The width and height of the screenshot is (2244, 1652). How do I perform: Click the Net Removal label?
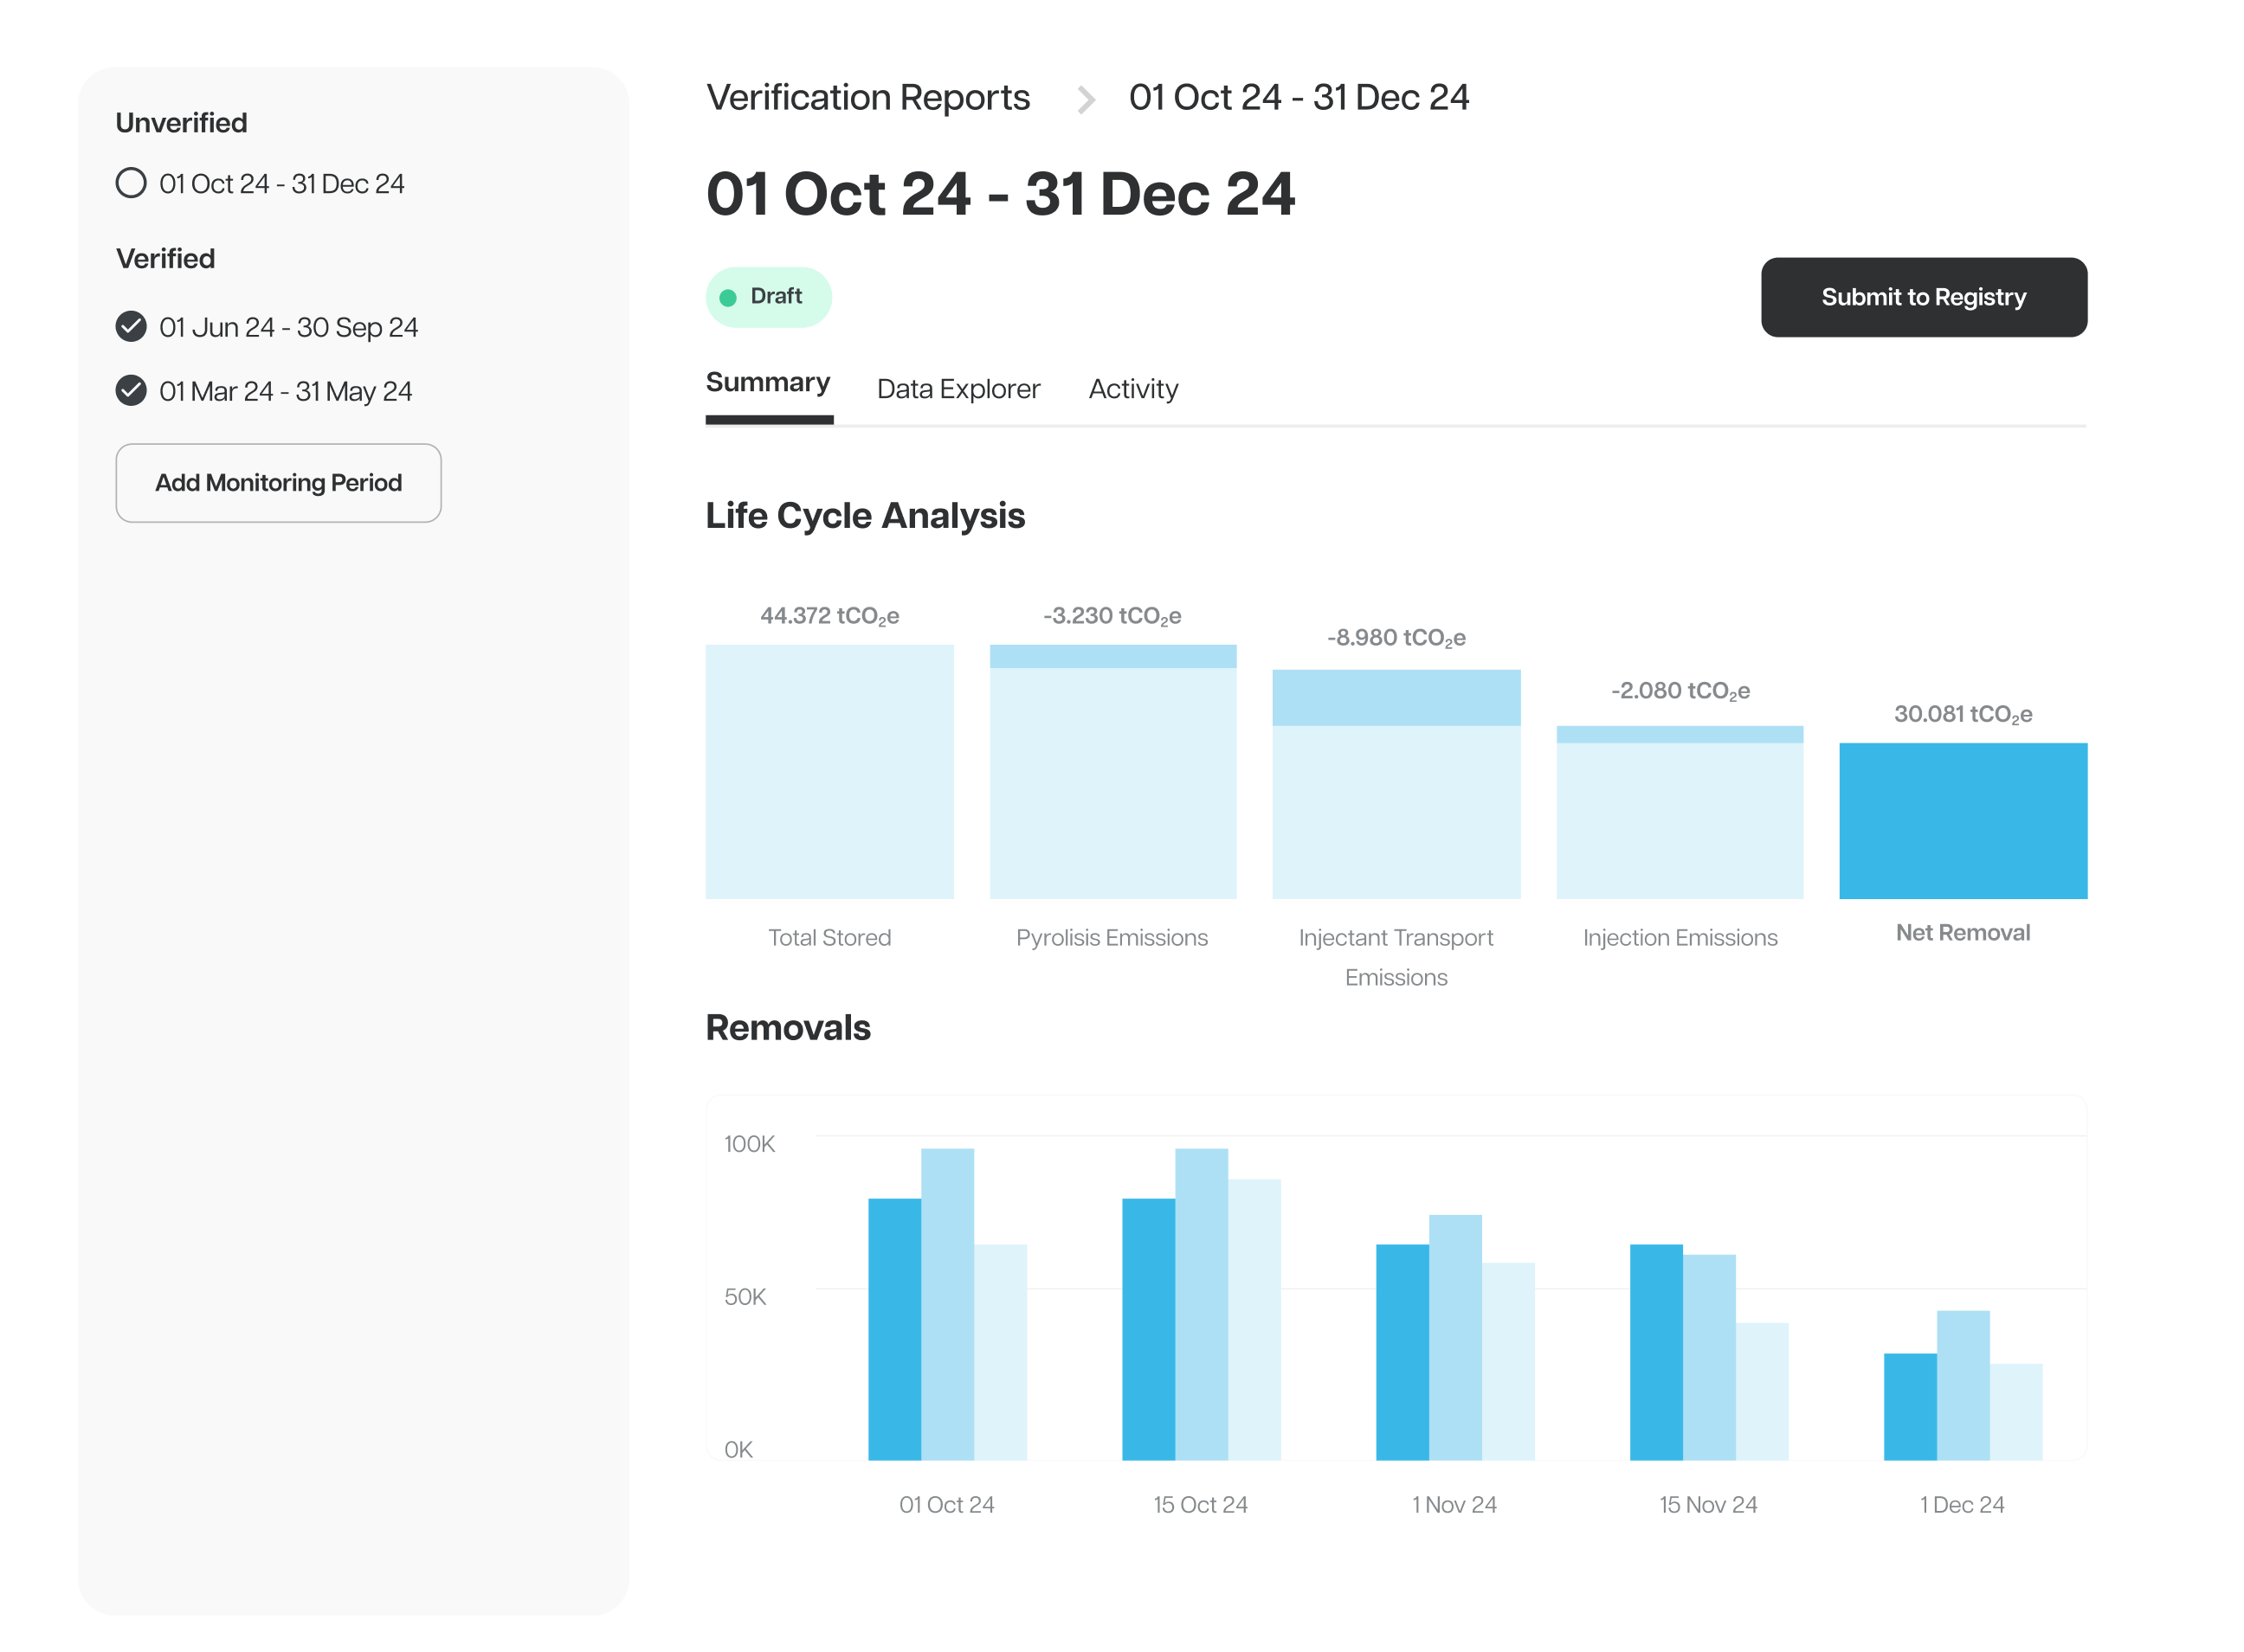[x=1963, y=933]
